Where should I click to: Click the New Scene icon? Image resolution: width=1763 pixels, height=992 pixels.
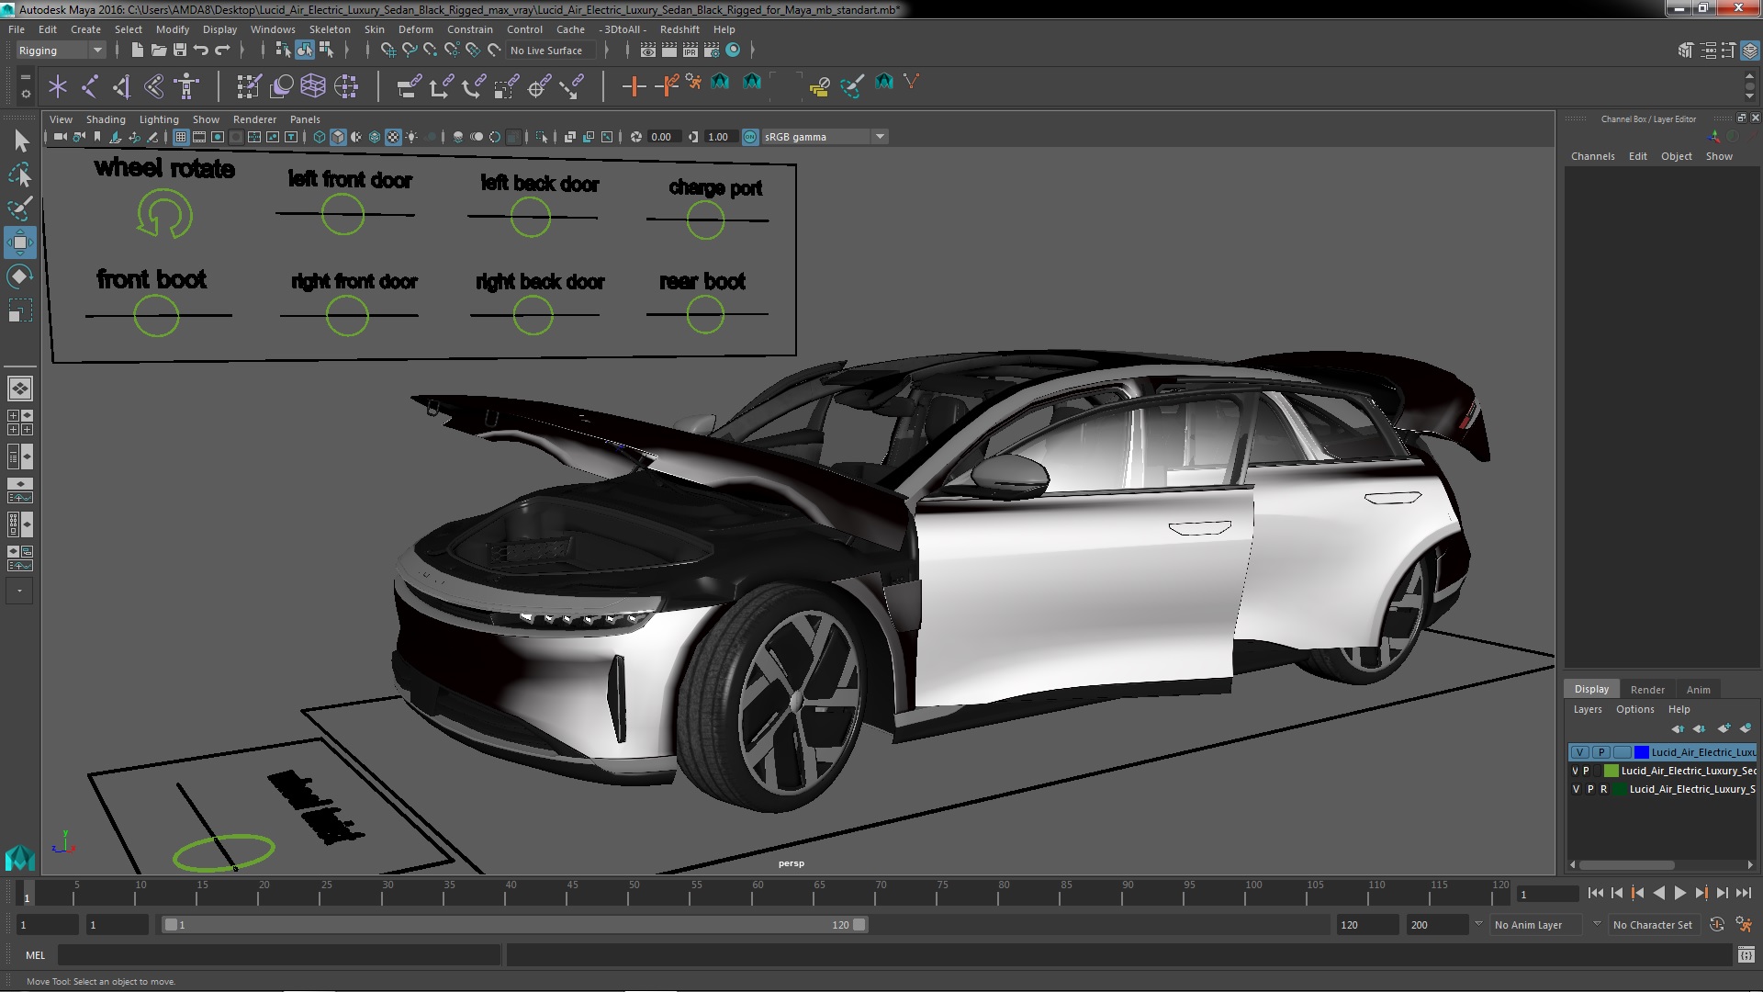point(137,50)
